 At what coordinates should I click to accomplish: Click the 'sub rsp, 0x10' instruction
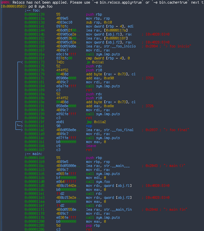[98, 23]
